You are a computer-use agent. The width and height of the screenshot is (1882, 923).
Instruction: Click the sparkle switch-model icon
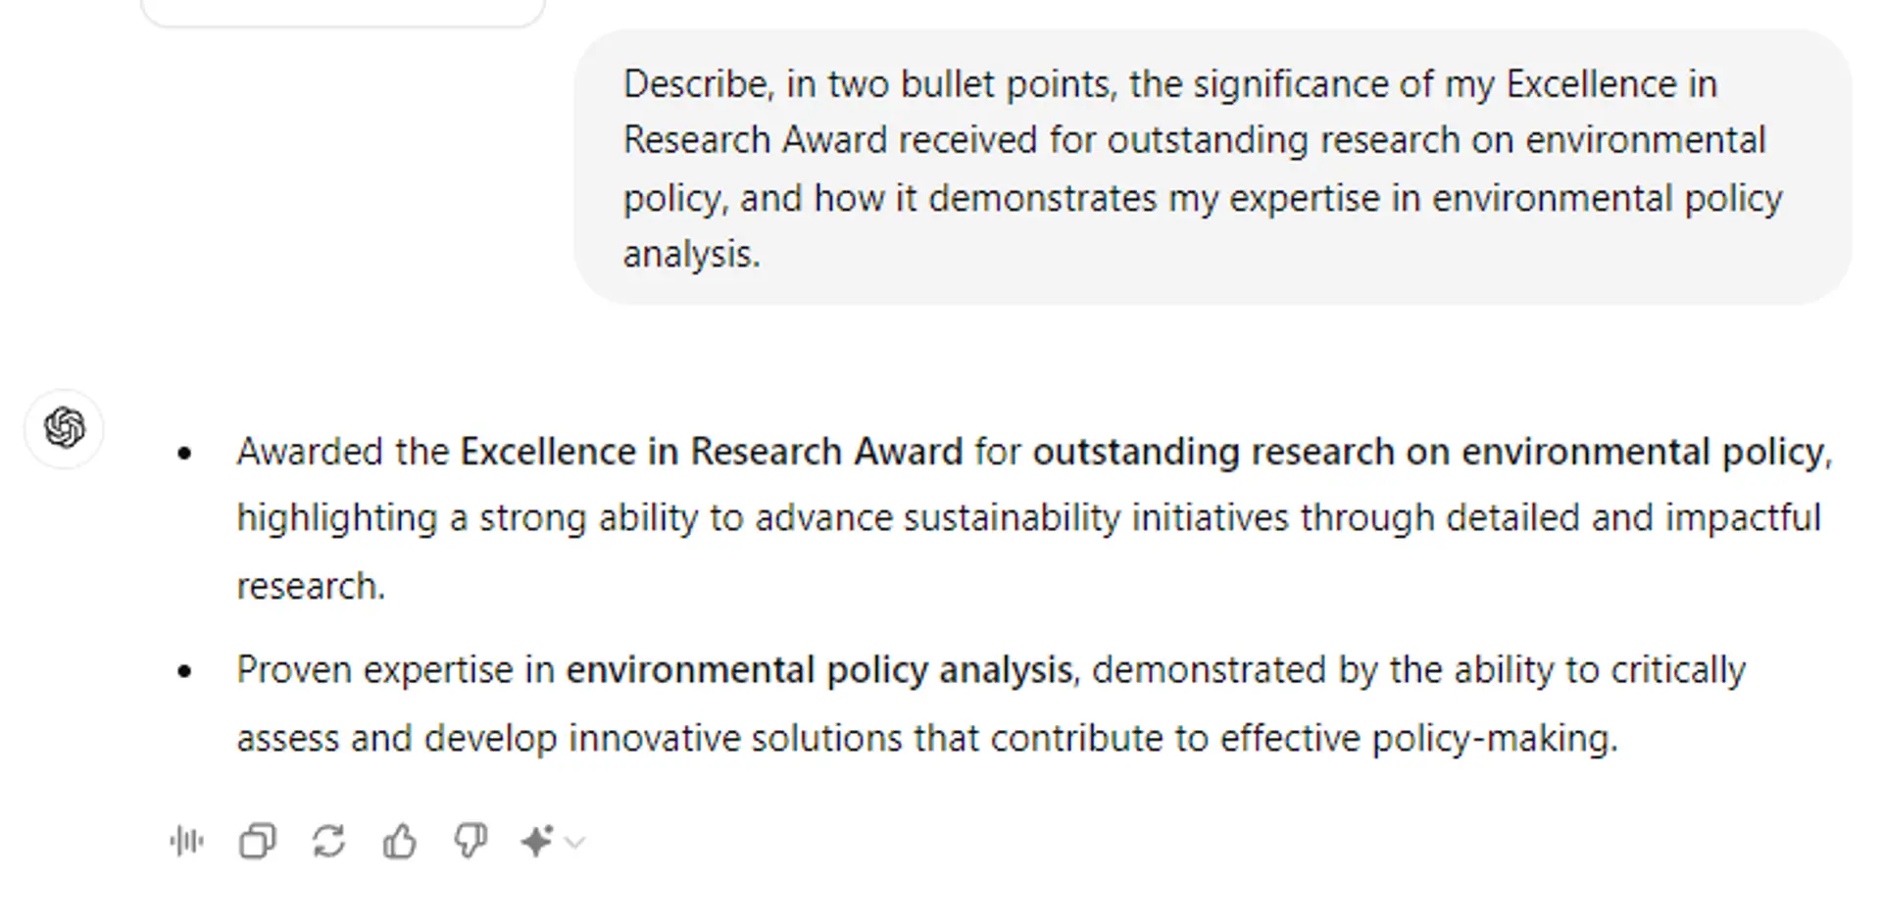pos(537,842)
